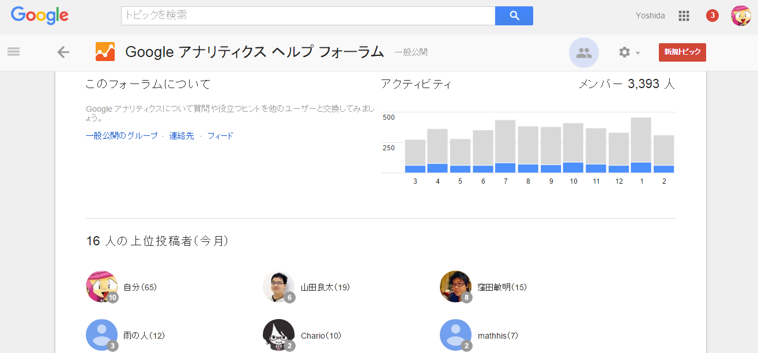Click the 一般公開 label beside forum title
The image size is (758, 353).
coord(411,52)
